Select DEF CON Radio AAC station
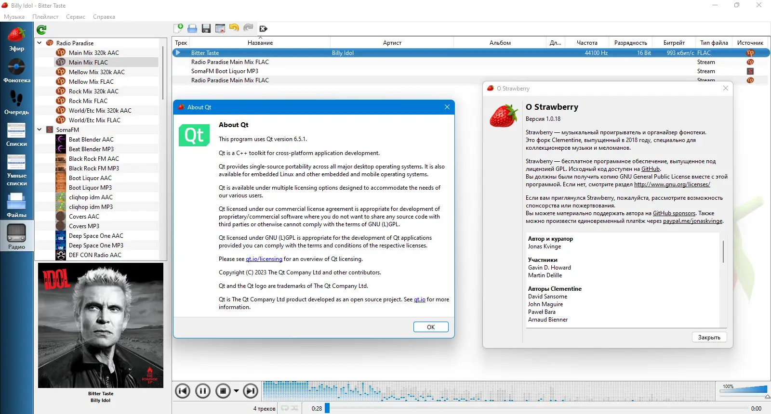 95,255
